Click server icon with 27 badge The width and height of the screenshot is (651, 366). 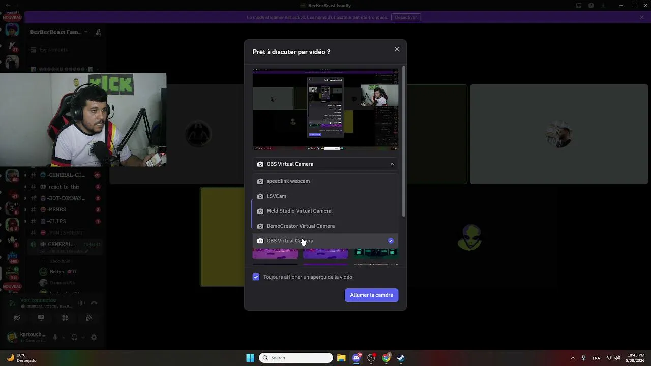pos(12,46)
